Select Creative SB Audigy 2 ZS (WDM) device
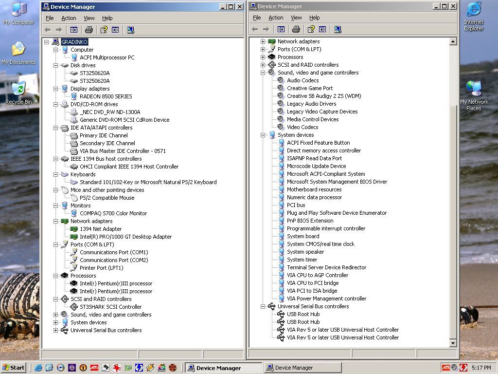Viewport: 498px width, 374px height. (323, 96)
